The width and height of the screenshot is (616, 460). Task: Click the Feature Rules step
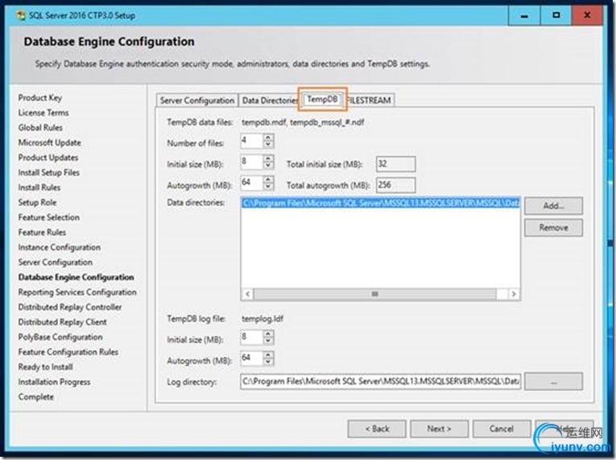pyautogui.click(x=42, y=232)
